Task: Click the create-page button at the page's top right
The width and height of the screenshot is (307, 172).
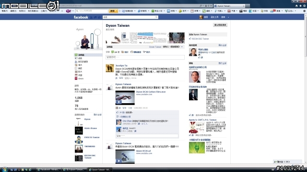Action: pyautogui.click(x=220, y=25)
